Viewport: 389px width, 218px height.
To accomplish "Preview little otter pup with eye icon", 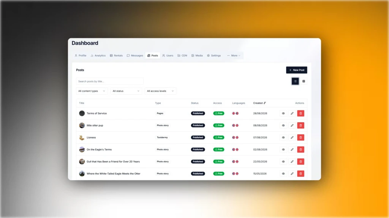I will pos(283,125).
